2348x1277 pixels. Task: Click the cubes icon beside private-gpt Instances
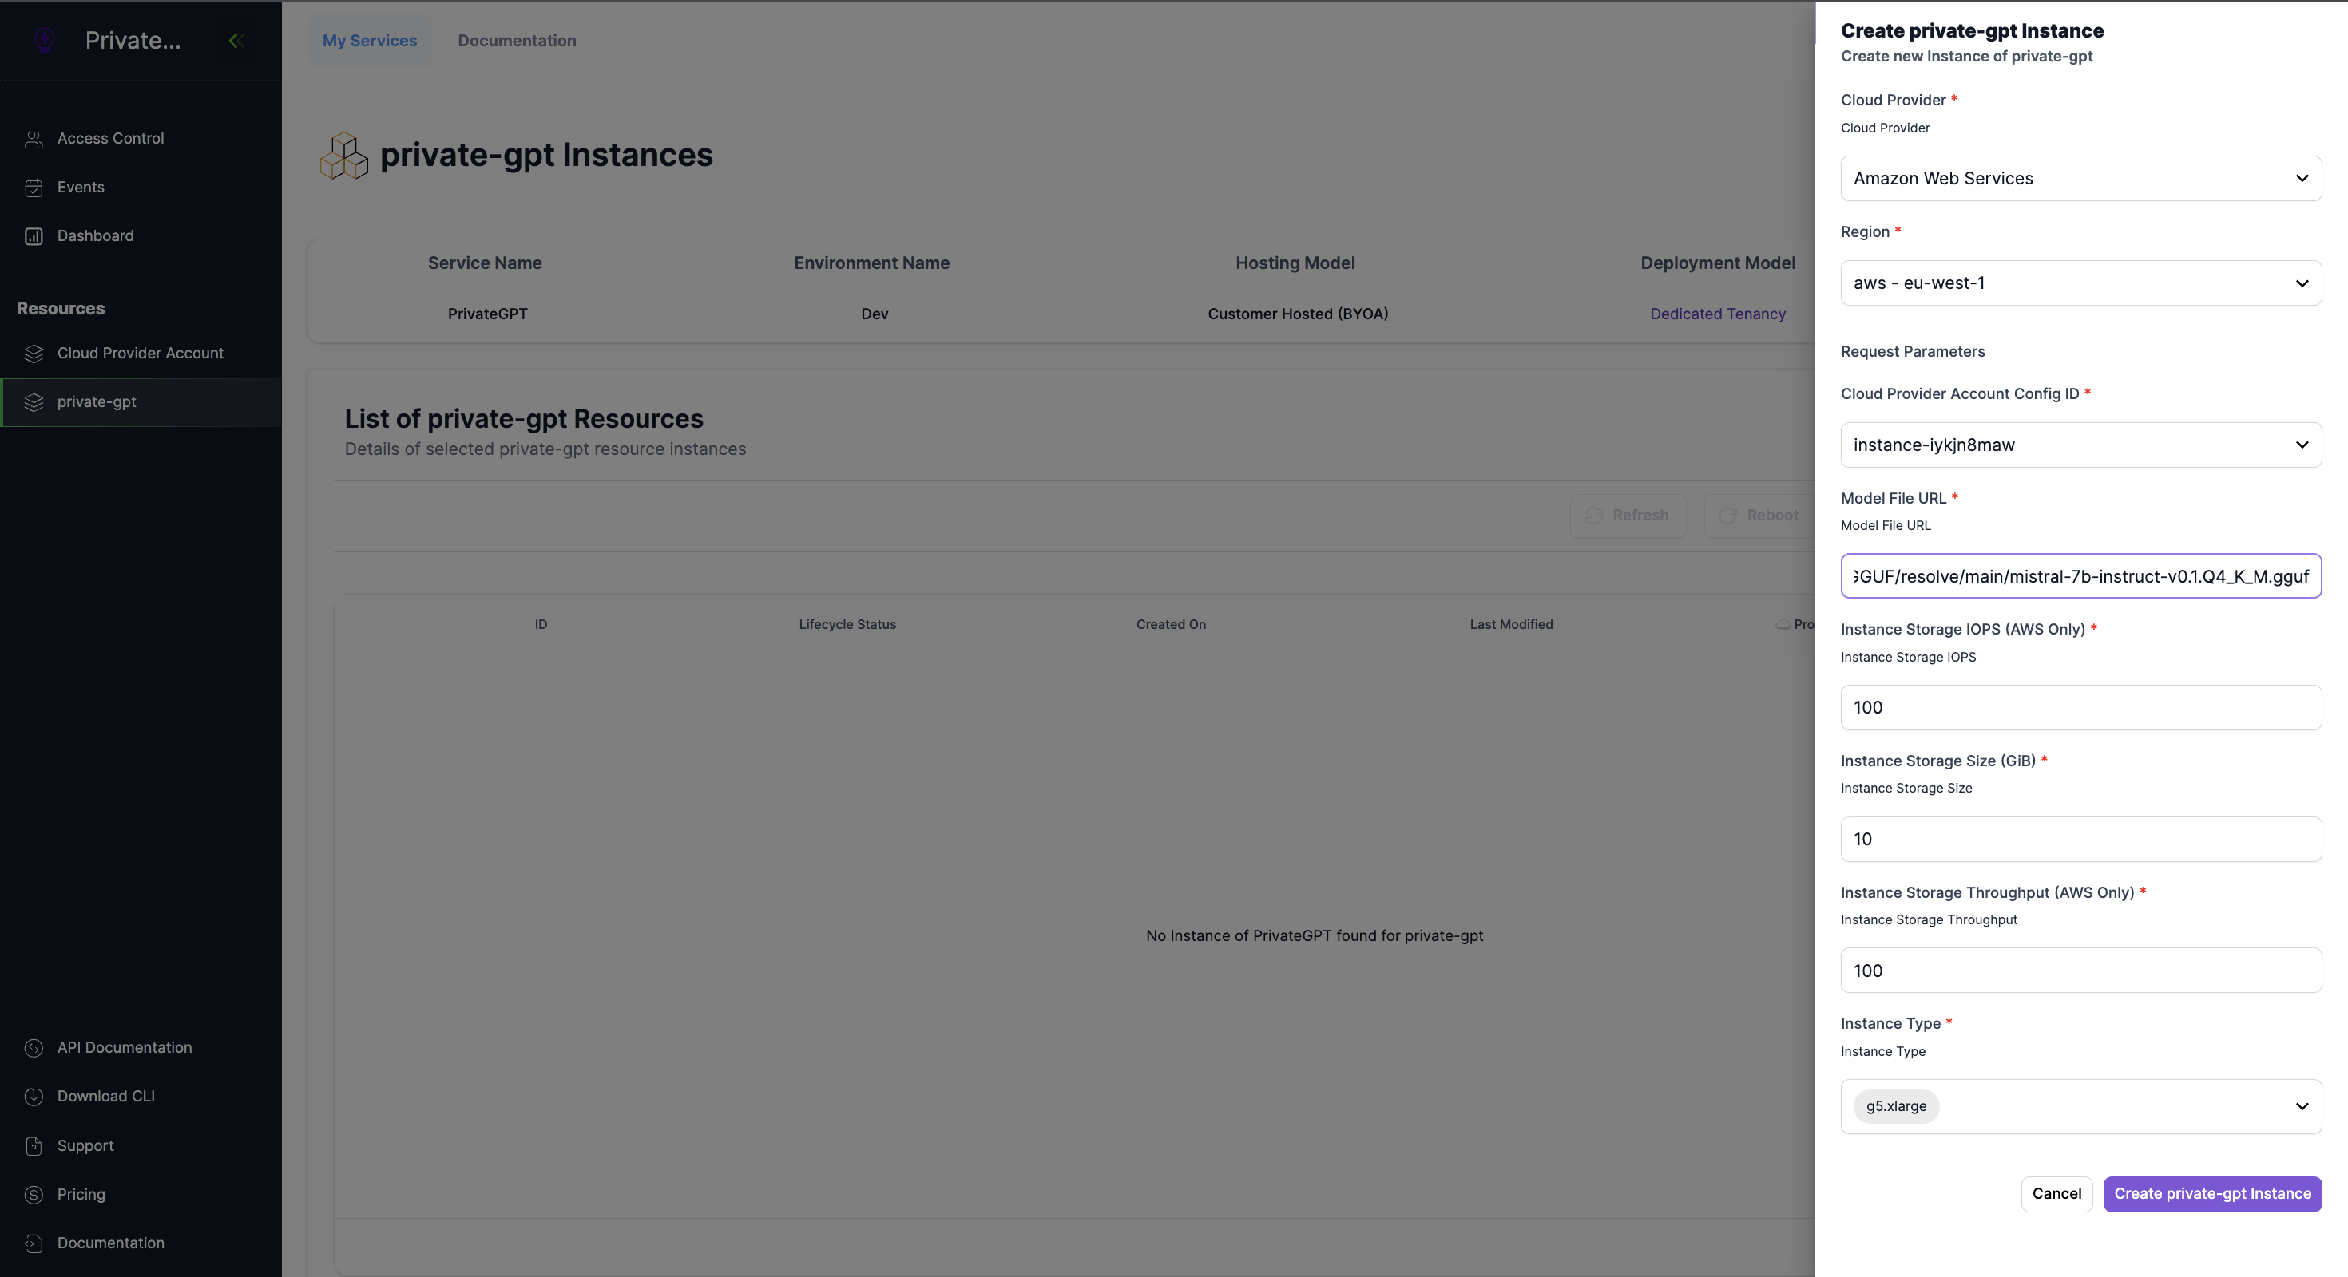(343, 156)
